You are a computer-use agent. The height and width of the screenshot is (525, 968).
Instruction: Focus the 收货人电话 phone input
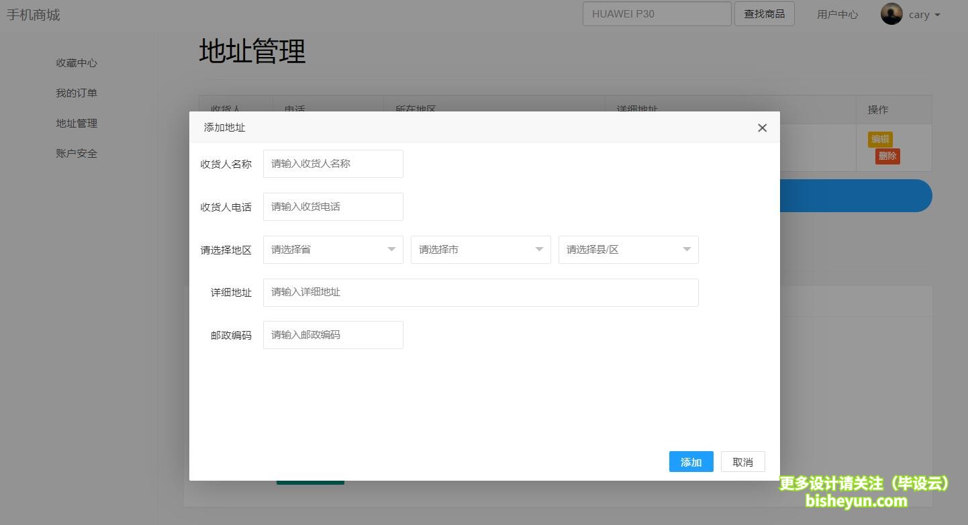coord(333,207)
